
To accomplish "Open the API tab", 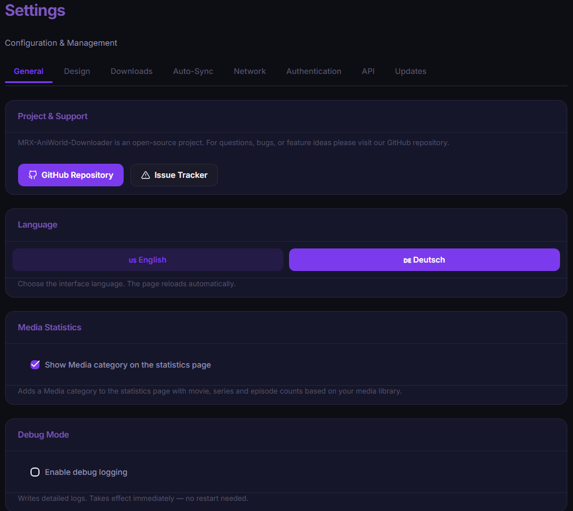I will (368, 71).
